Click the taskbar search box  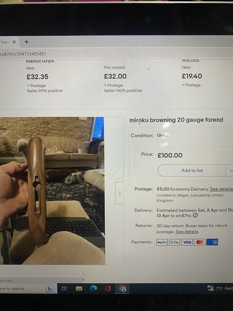pos(23,289)
